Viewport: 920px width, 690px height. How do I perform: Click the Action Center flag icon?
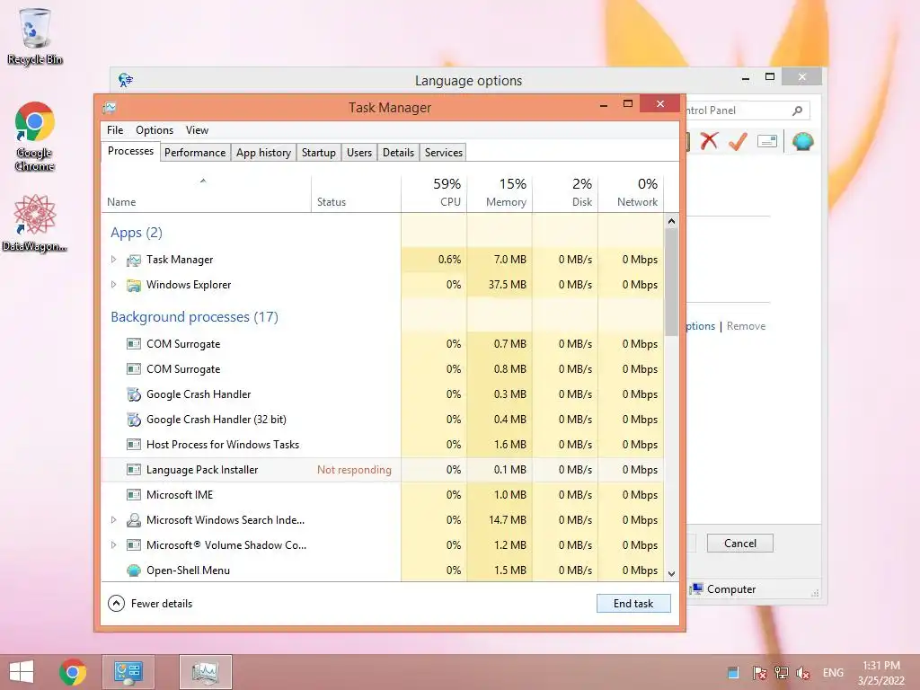[x=759, y=673]
